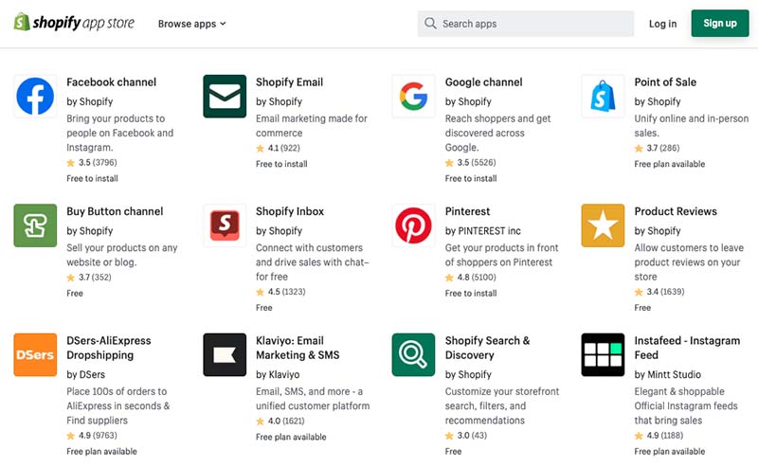Open the Browse apps dropdown
This screenshot has width=758, height=468.
(192, 24)
